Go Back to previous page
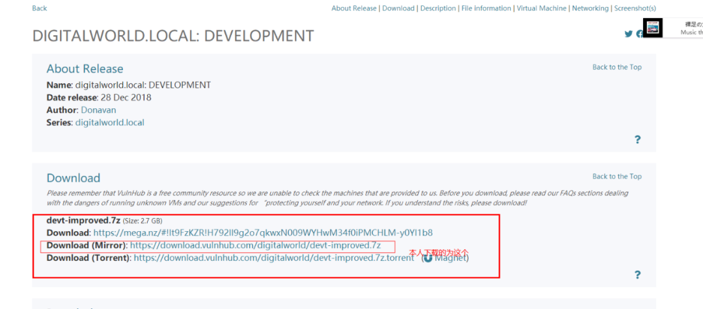The height and width of the screenshot is (309, 703). 40,8
